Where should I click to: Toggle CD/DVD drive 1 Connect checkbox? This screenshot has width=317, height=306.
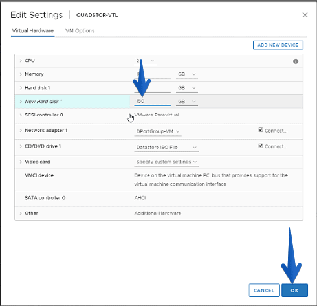pyautogui.click(x=261, y=146)
